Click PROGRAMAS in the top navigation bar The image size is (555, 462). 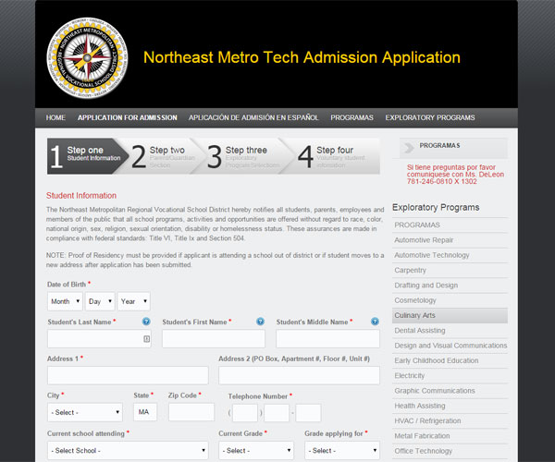pyautogui.click(x=351, y=117)
